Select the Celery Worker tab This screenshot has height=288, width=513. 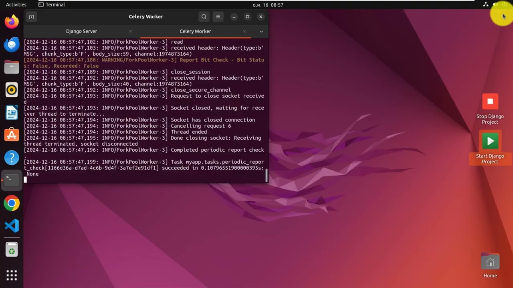195,31
